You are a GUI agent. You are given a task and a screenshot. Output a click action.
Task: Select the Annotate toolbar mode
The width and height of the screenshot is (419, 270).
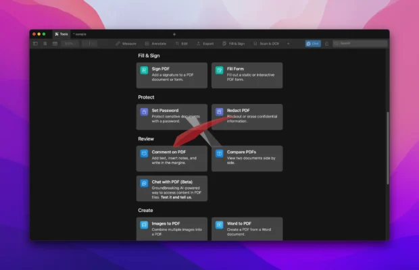155,43
